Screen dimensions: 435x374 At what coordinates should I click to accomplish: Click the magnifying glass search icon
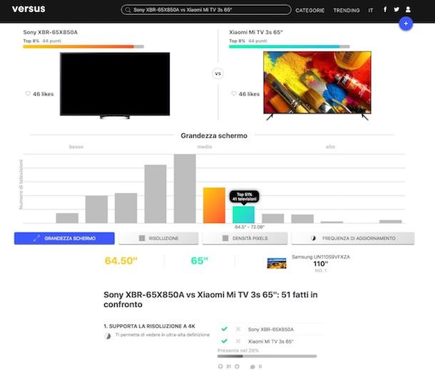pyautogui.click(x=128, y=10)
